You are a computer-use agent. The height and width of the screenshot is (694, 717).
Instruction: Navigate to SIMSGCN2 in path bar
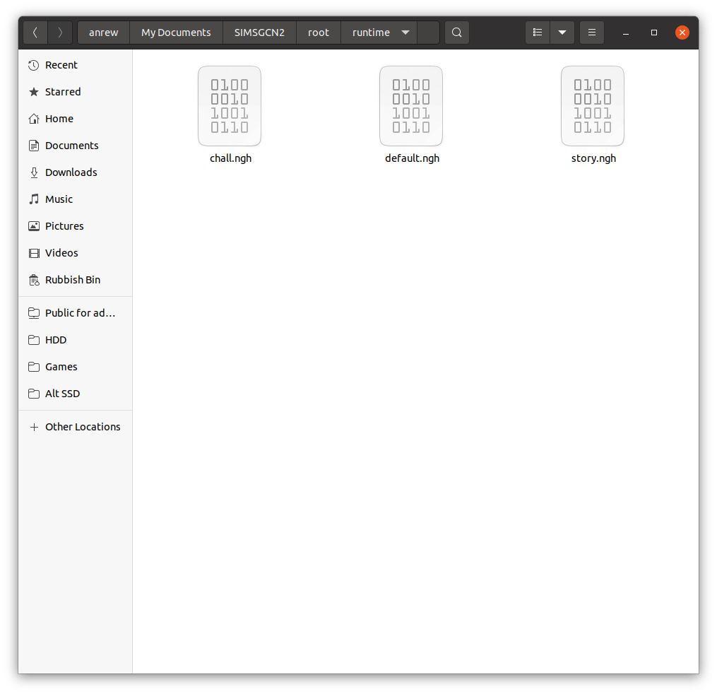pyautogui.click(x=259, y=33)
